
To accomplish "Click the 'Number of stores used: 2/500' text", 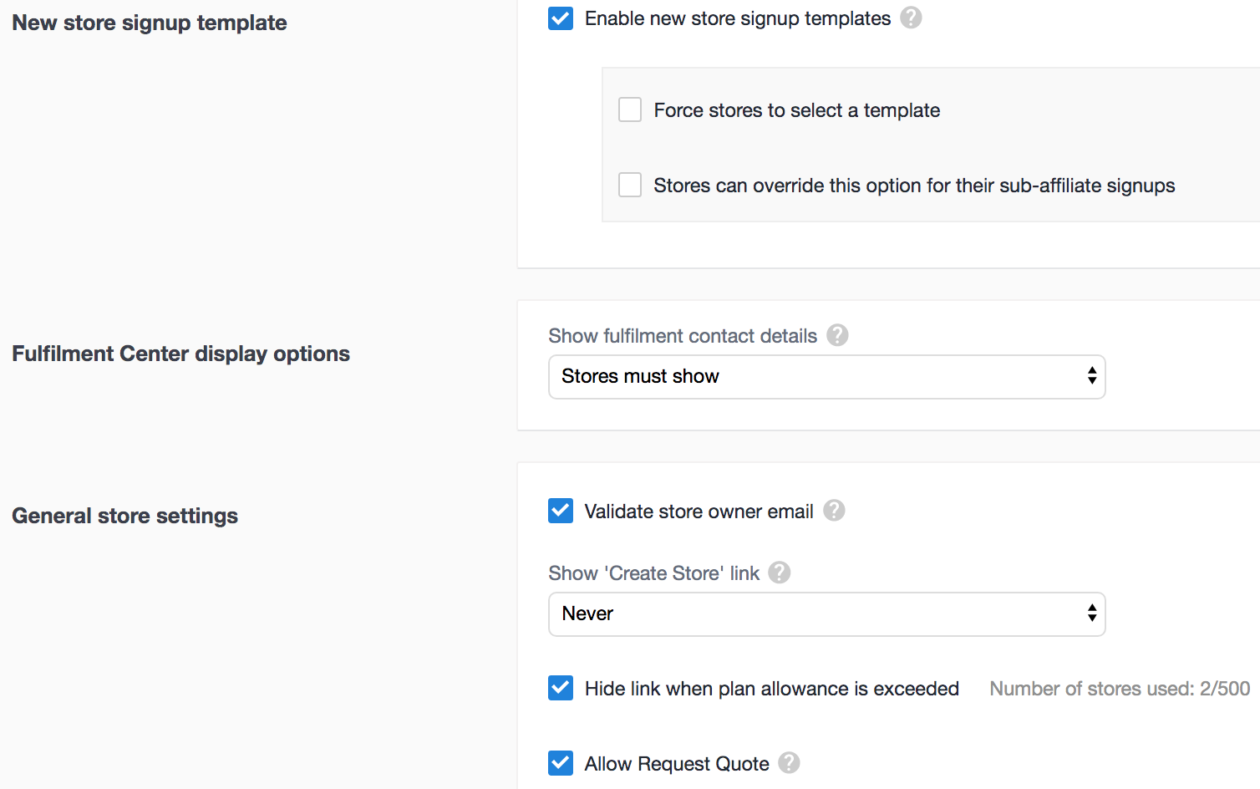I will (x=1120, y=689).
